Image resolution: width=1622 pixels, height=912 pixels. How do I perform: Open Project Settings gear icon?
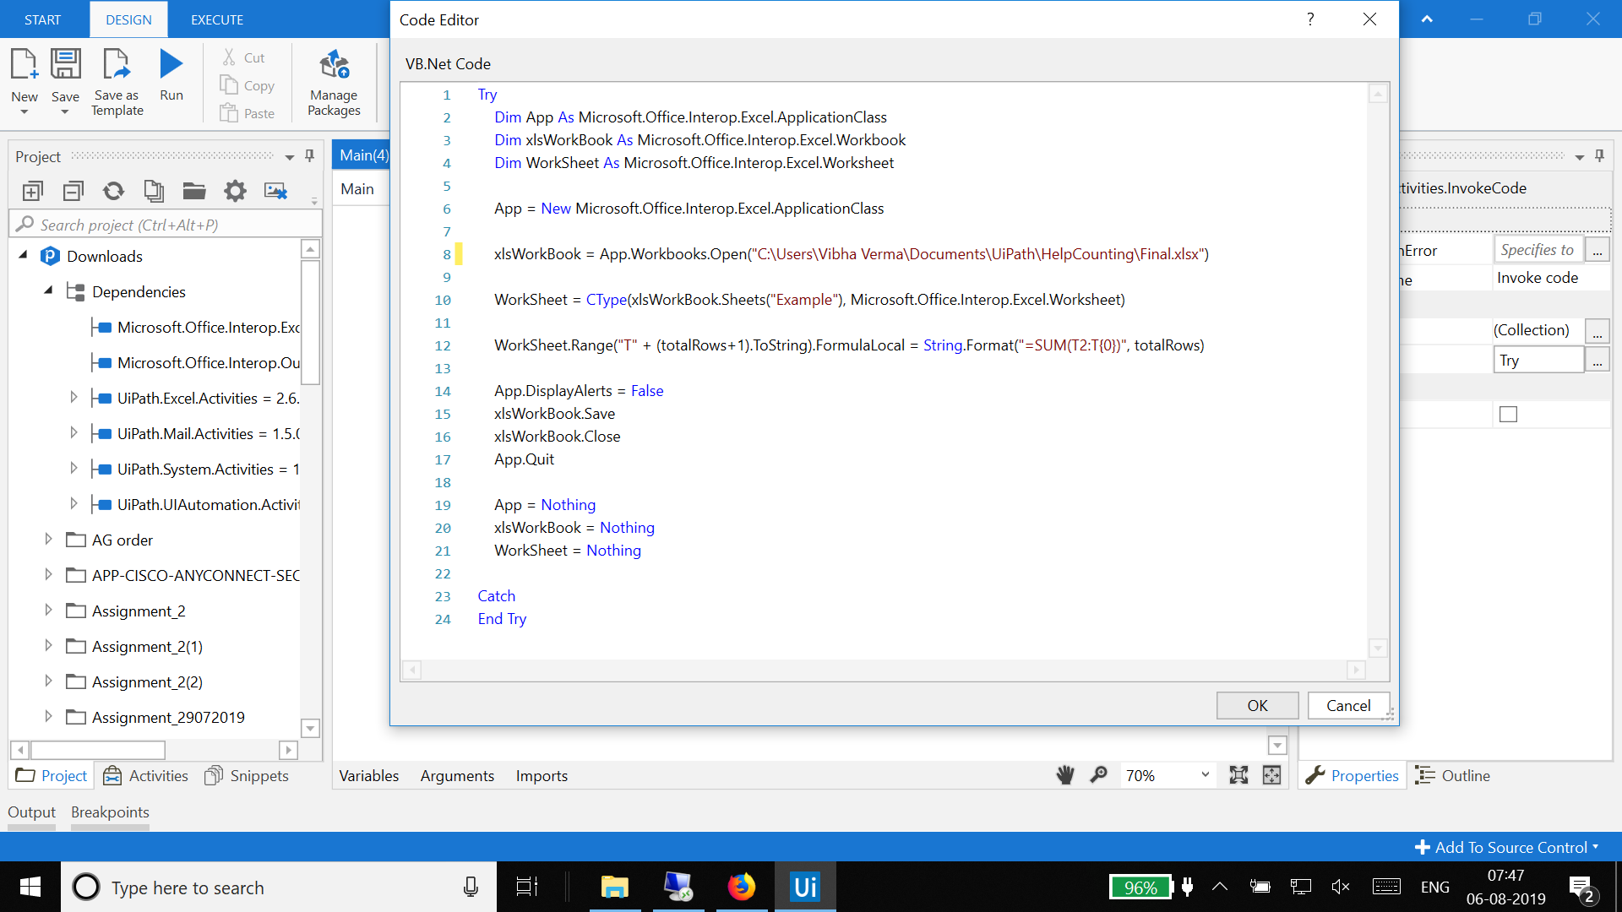point(235,192)
